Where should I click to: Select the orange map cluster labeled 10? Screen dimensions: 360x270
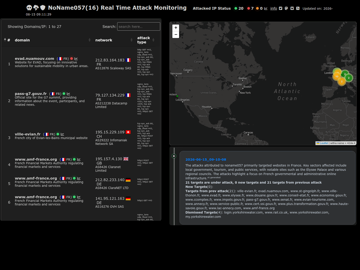point(337,76)
